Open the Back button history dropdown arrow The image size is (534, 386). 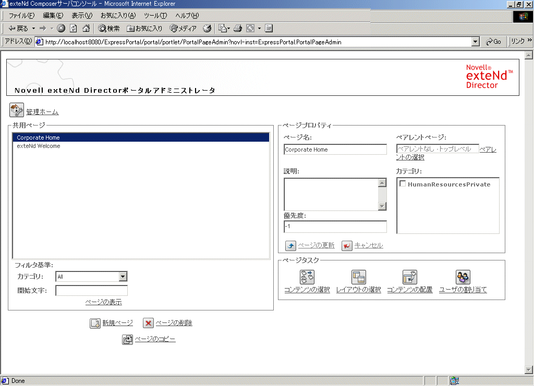(33, 28)
